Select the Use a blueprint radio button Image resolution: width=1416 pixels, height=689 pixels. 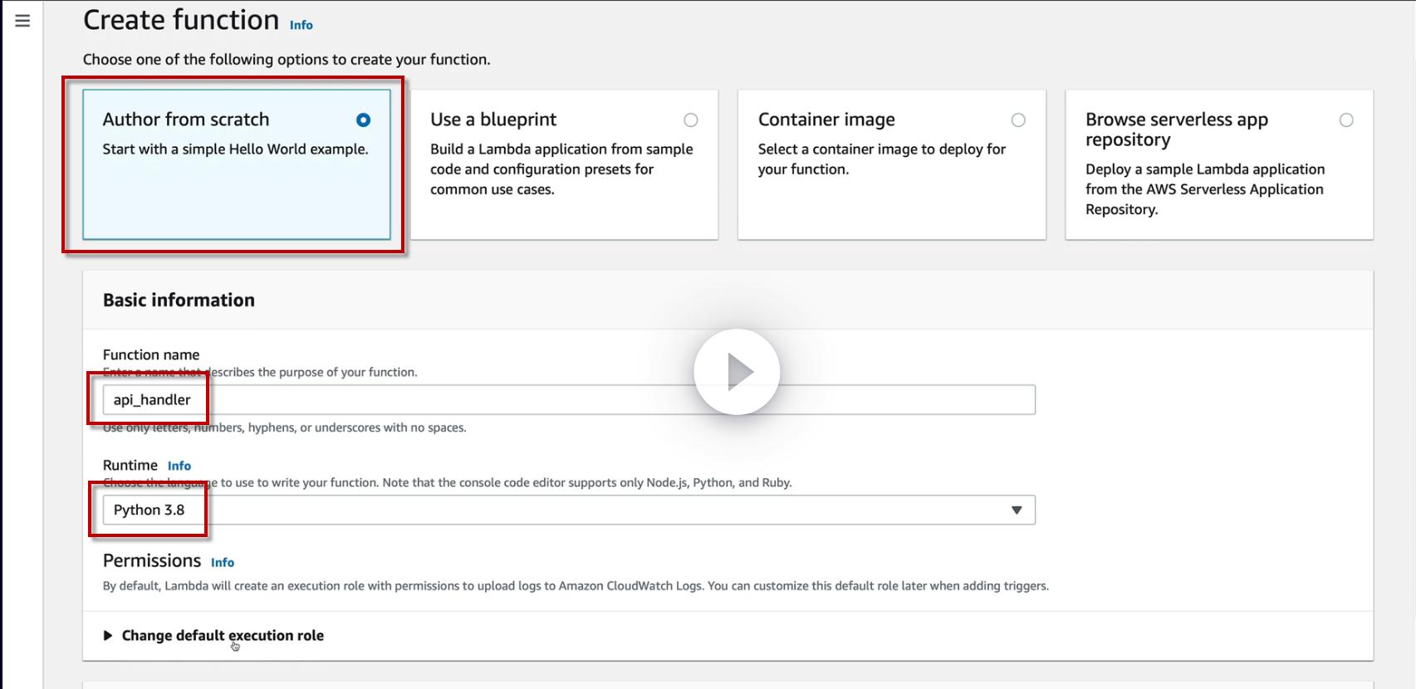[690, 120]
